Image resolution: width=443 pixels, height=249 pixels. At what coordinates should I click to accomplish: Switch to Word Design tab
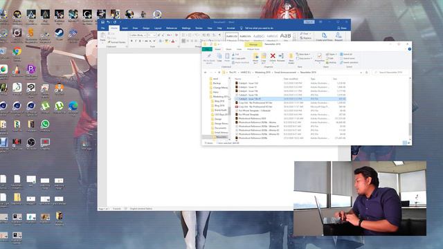coord(146,28)
